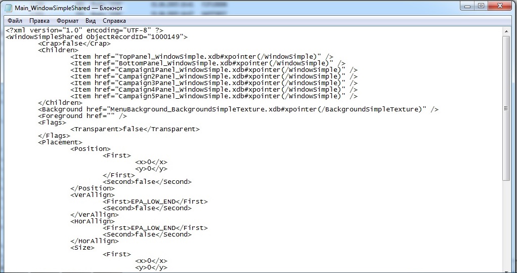Click the opening HorAllign tag
The width and height of the screenshot is (517, 273).
[x=92, y=221]
